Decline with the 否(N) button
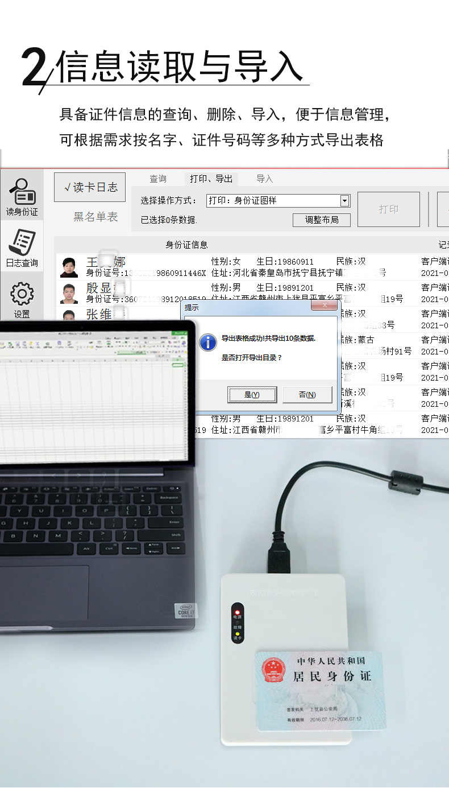This screenshot has width=449, height=788. 307,394
